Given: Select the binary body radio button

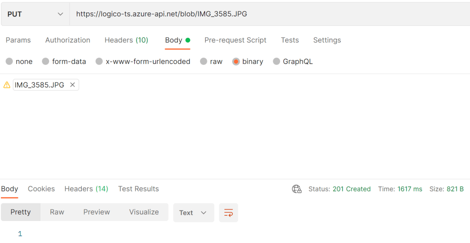Looking at the screenshot, I should [236, 62].
